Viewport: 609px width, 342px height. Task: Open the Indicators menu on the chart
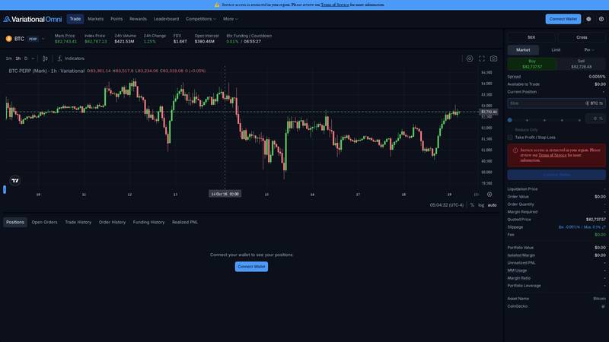(71, 59)
